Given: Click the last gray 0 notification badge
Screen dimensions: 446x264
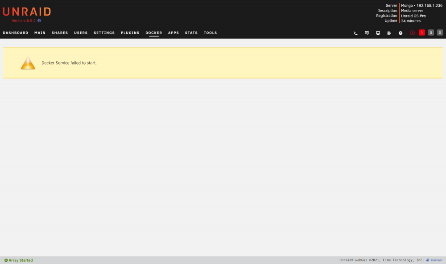Looking at the screenshot, I should tap(440, 32).
